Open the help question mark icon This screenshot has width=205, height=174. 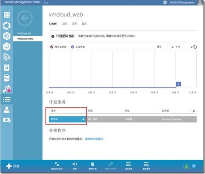(194, 166)
